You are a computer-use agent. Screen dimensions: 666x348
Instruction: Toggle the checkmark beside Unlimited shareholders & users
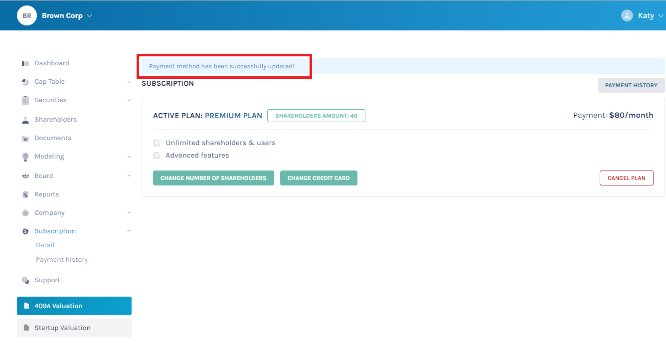coord(157,143)
